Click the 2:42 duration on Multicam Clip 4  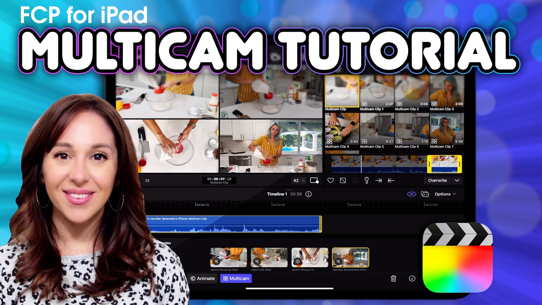(x=354, y=141)
